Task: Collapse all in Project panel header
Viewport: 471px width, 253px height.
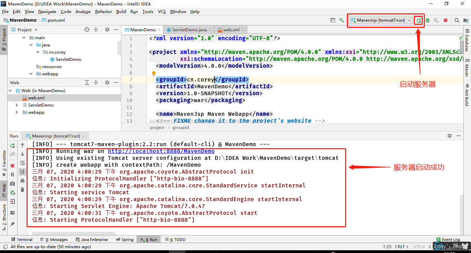Action: coord(96,30)
